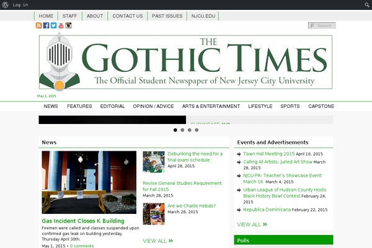Select the second slider dot
The width and height of the screenshot is (372, 248).
pos(182,130)
